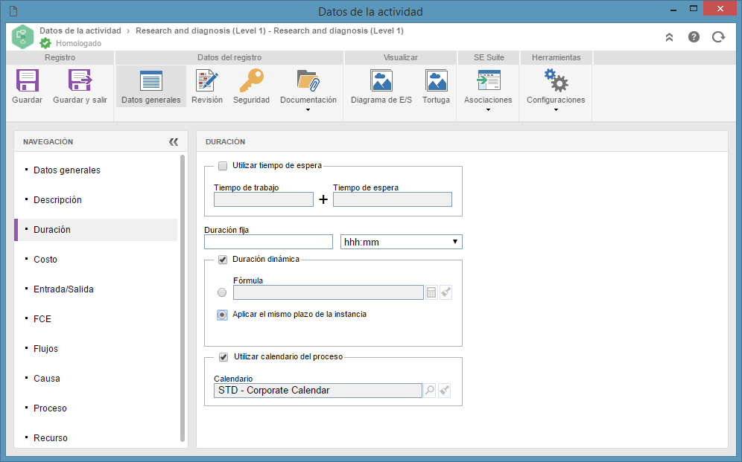Open Seguridad key icon
This screenshot has width=742, height=462.
coord(251,80)
